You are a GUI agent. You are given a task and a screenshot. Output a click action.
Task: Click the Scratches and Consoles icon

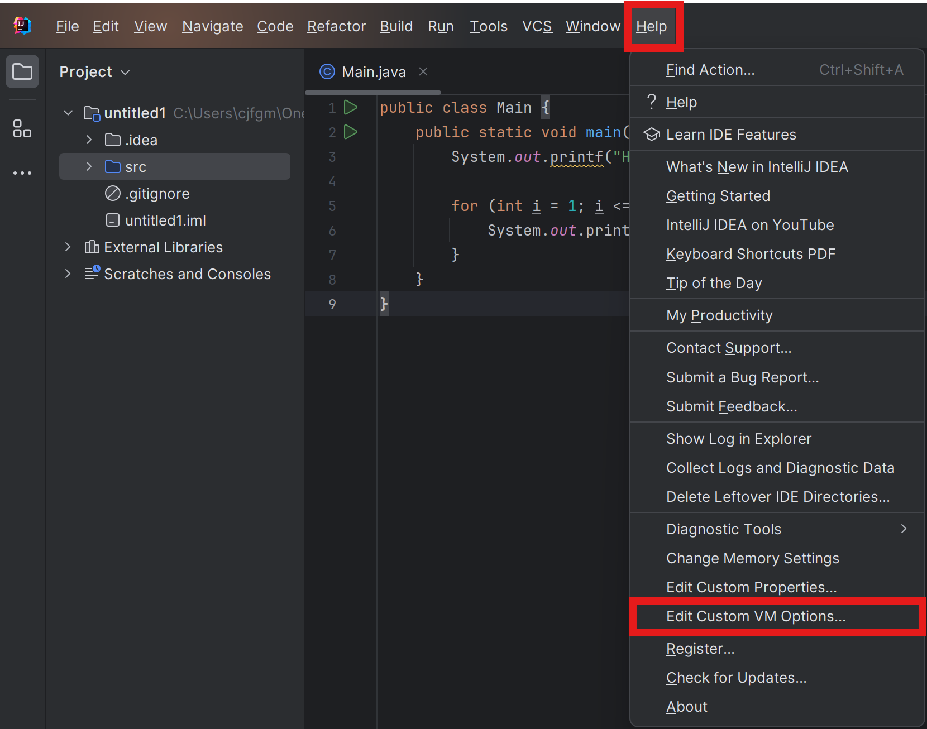(x=92, y=273)
